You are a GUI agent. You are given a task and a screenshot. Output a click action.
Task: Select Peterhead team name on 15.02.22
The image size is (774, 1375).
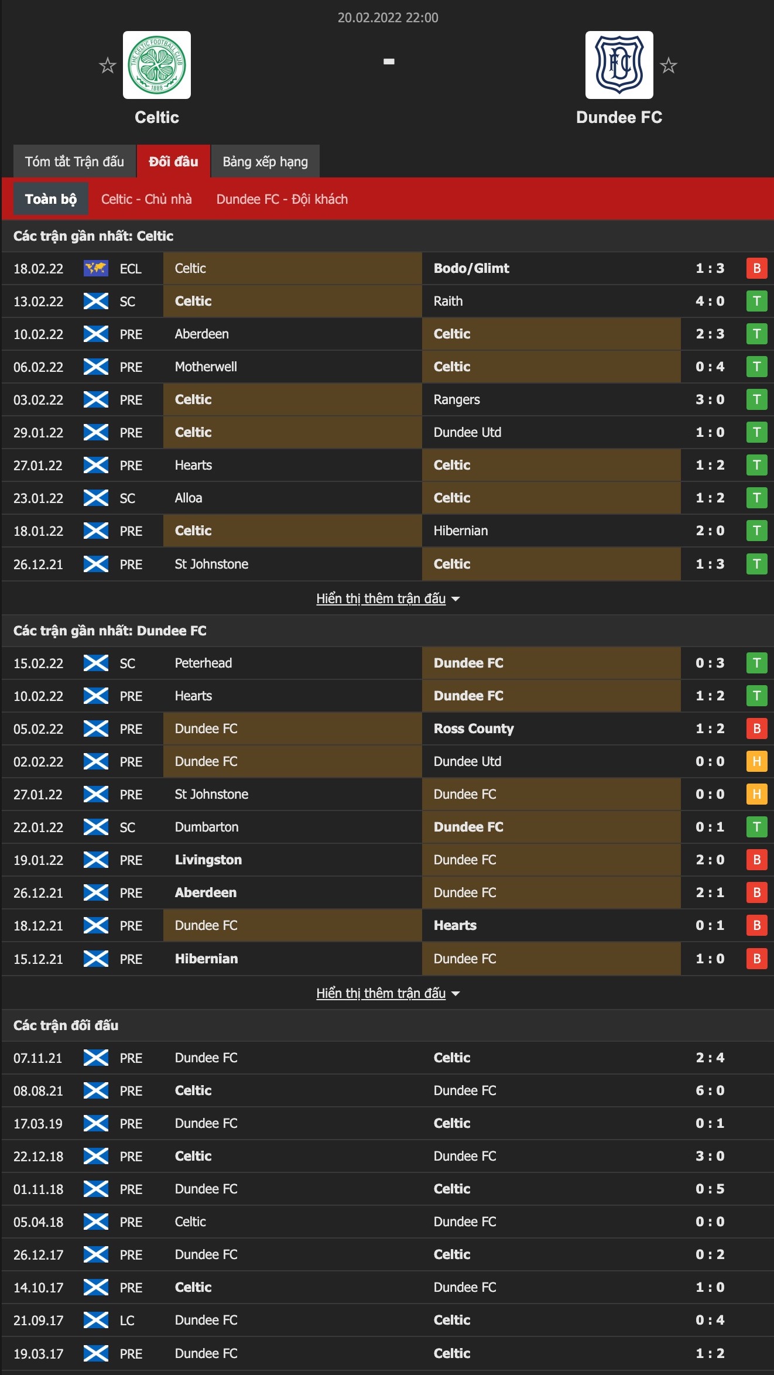point(203,663)
